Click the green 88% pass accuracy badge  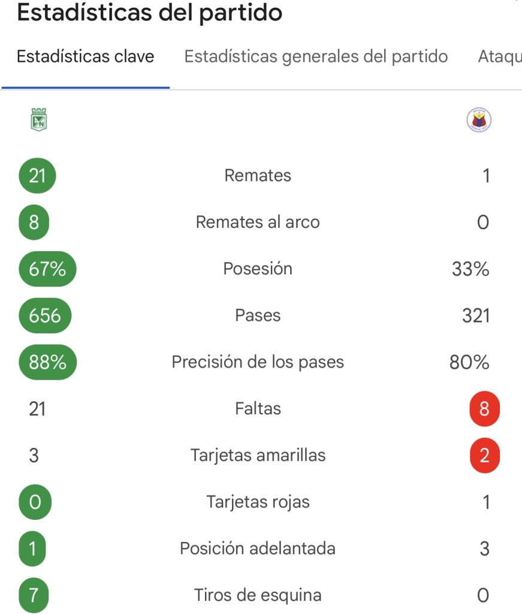pyautogui.click(x=48, y=362)
